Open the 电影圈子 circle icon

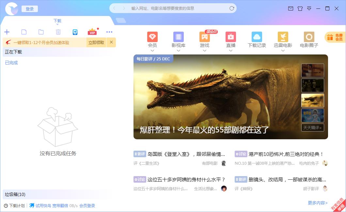click(x=309, y=37)
